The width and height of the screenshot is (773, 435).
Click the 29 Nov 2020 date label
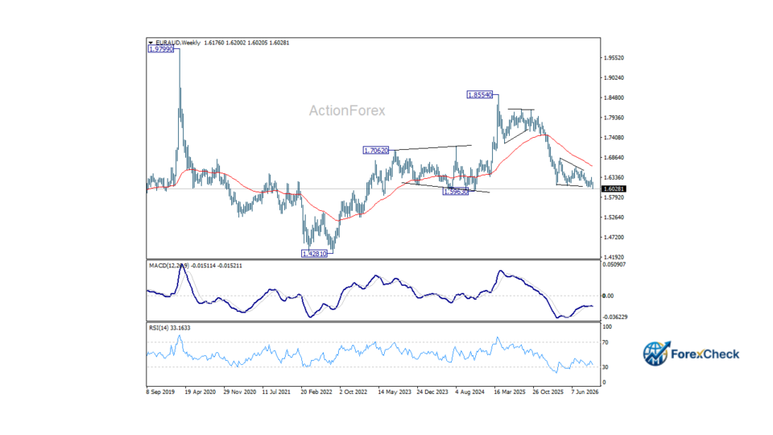pyautogui.click(x=240, y=392)
